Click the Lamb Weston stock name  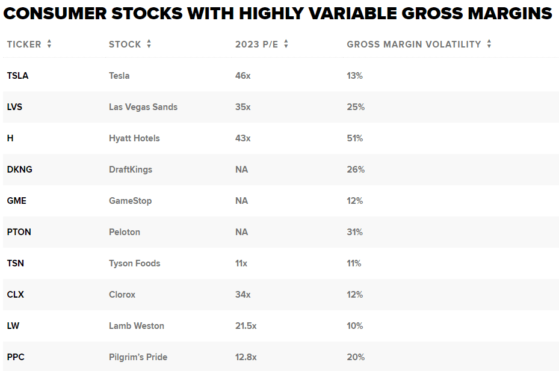click(x=137, y=326)
